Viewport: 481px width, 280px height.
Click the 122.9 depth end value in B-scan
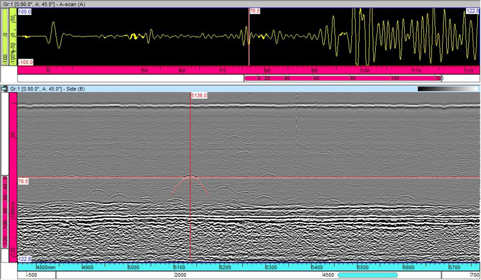25,259
